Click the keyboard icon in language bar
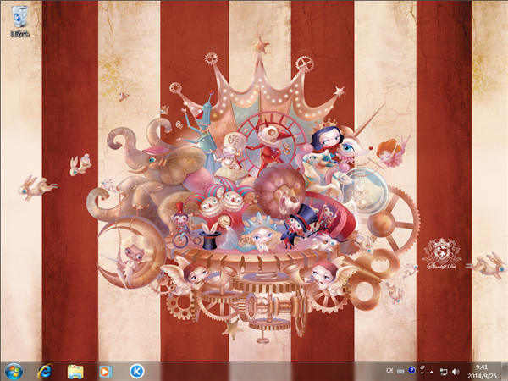The image size is (508, 381). pyautogui.click(x=400, y=370)
